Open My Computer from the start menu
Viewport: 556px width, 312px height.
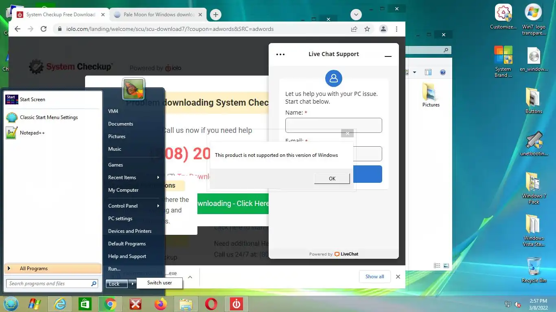[x=123, y=190]
